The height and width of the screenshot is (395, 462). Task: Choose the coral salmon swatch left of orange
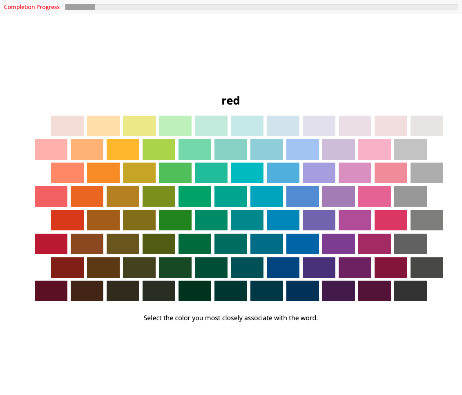(67, 173)
